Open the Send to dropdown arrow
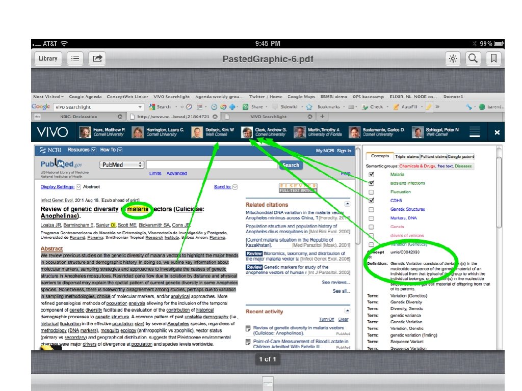 coord(235,187)
